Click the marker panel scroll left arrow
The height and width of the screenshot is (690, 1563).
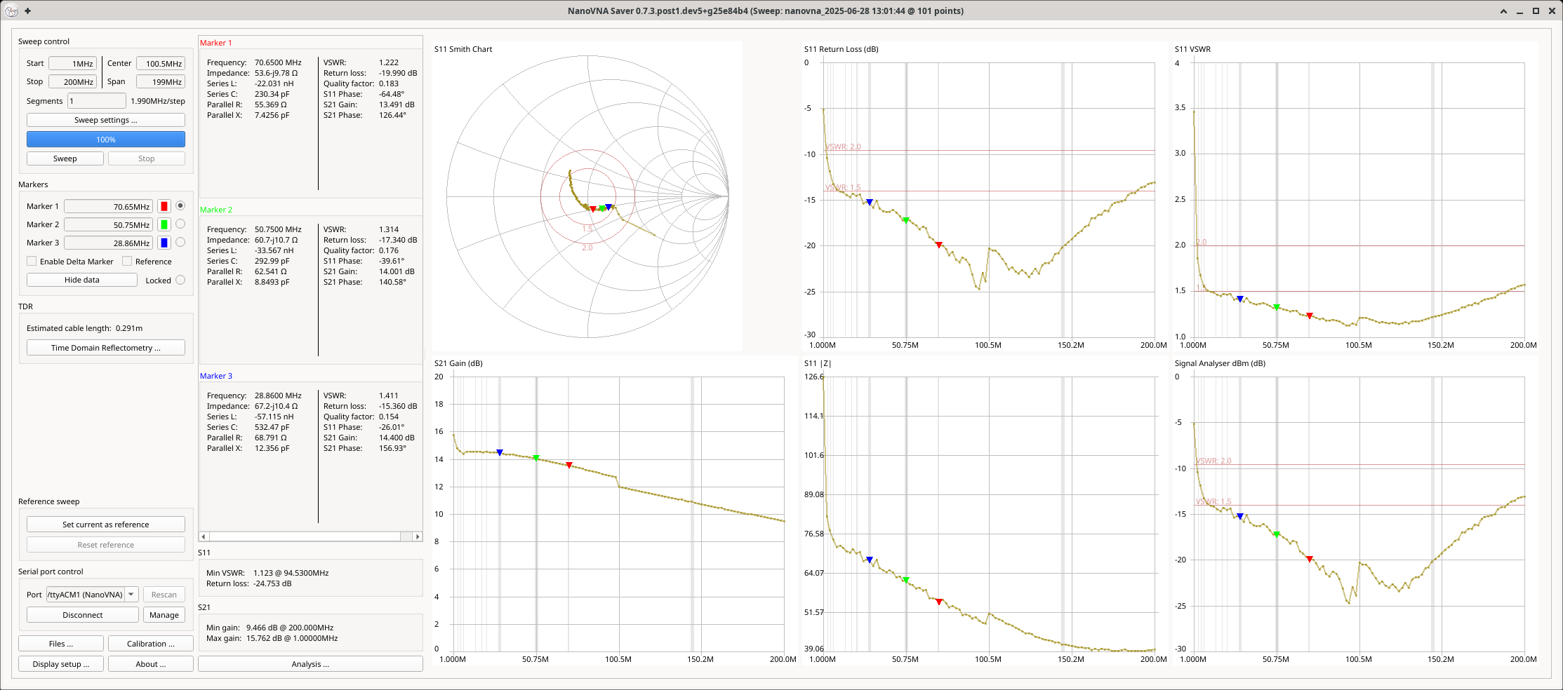(204, 536)
